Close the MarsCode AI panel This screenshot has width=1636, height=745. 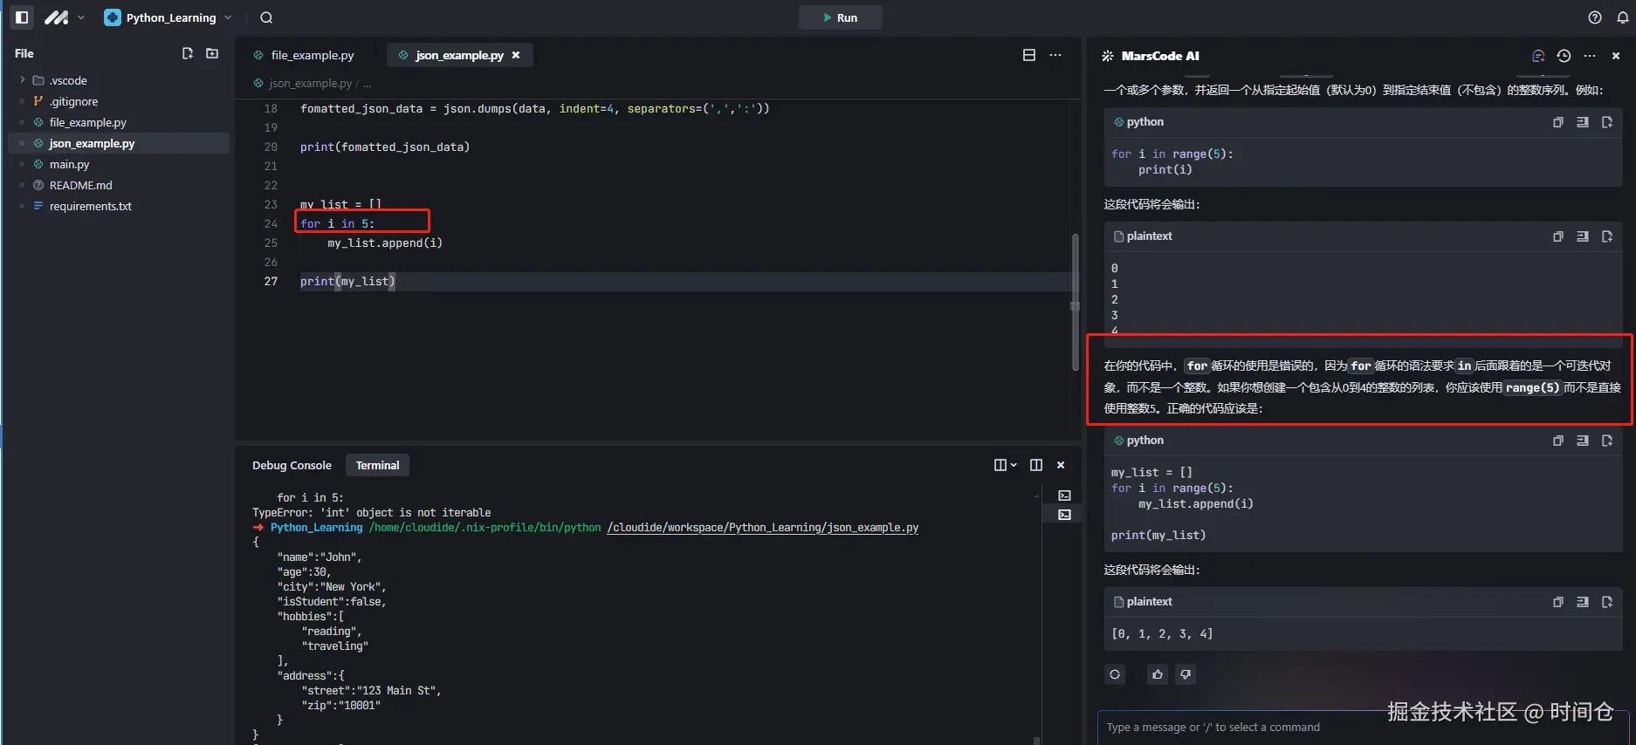pyautogui.click(x=1616, y=56)
